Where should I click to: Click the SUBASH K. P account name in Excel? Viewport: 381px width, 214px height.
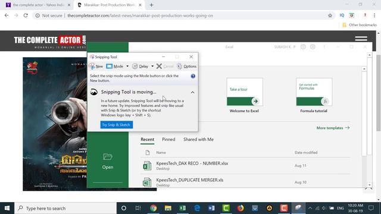[x=285, y=47]
